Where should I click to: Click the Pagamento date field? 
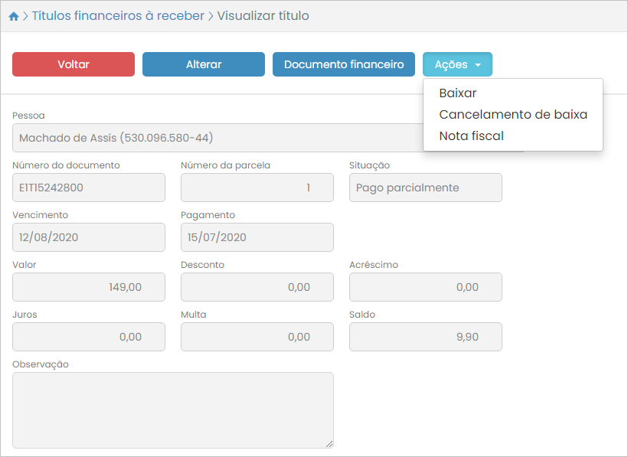coord(257,237)
